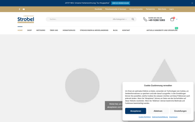The height and width of the screenshot is (122, 195).
Task: Open the YouTube channel icon
Action: tap(24, 9)
